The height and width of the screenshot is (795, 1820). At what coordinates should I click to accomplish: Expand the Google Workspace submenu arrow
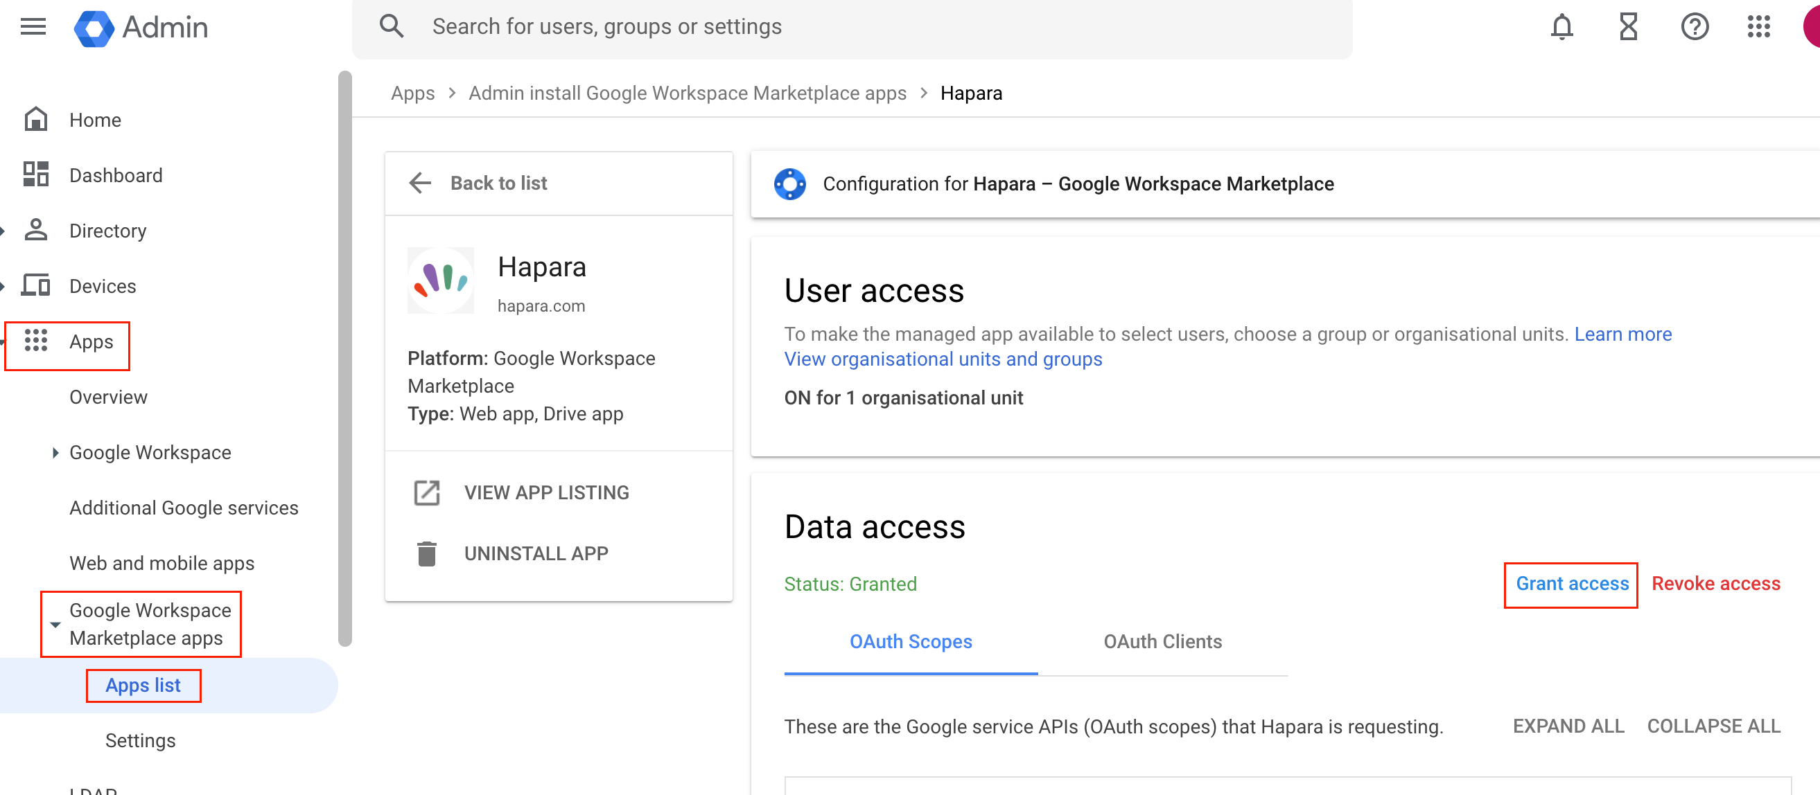[55, 453]
